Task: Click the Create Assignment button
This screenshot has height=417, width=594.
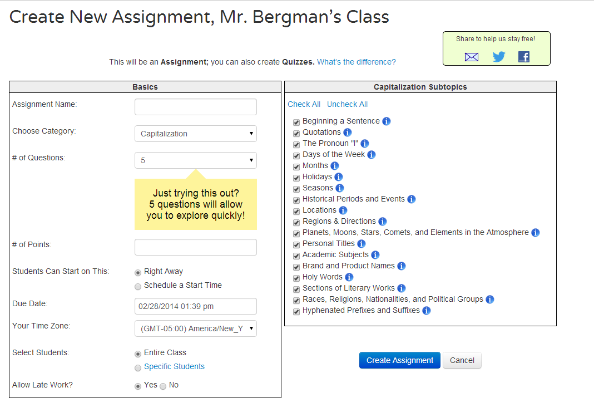Action: pyautogui.click(x=399, y=360)
